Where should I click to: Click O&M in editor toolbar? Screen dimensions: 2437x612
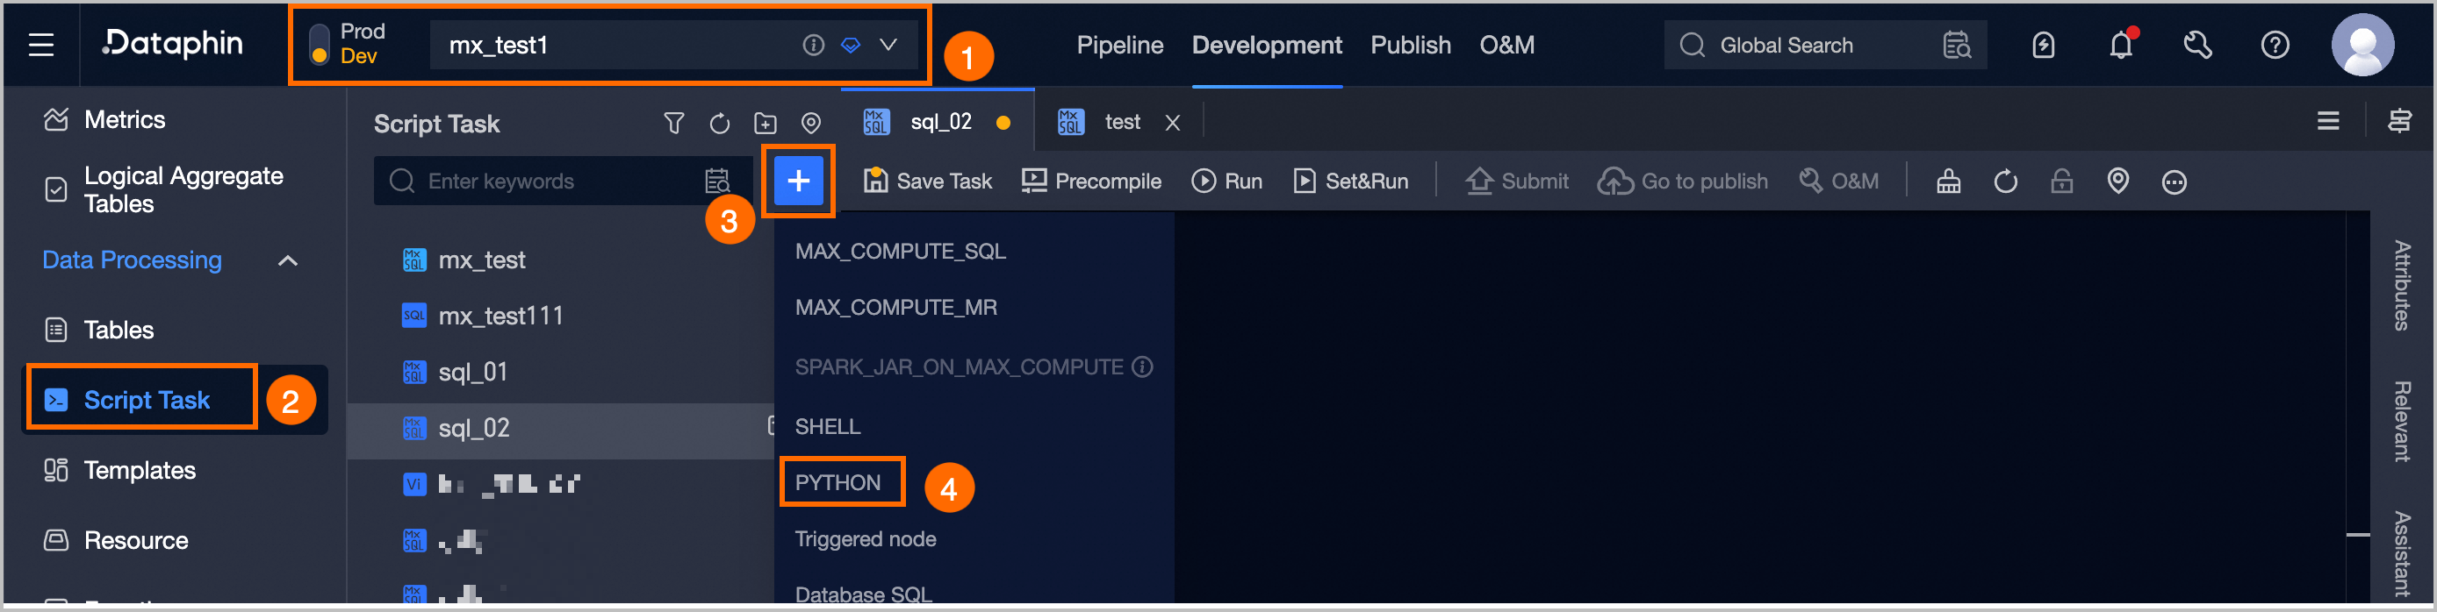pyautogui.click(x=1838, y=181)
